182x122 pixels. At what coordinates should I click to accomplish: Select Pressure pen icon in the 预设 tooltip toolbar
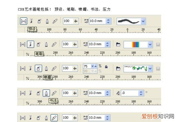(x=55, y=21)
